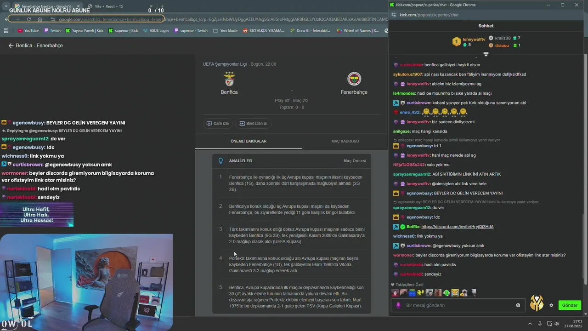The width and height of the screenshot is (588, 331).
Task: Switch to MAÇ KADROSU tab
Action: pyautogui.click(x=345, y=141)
